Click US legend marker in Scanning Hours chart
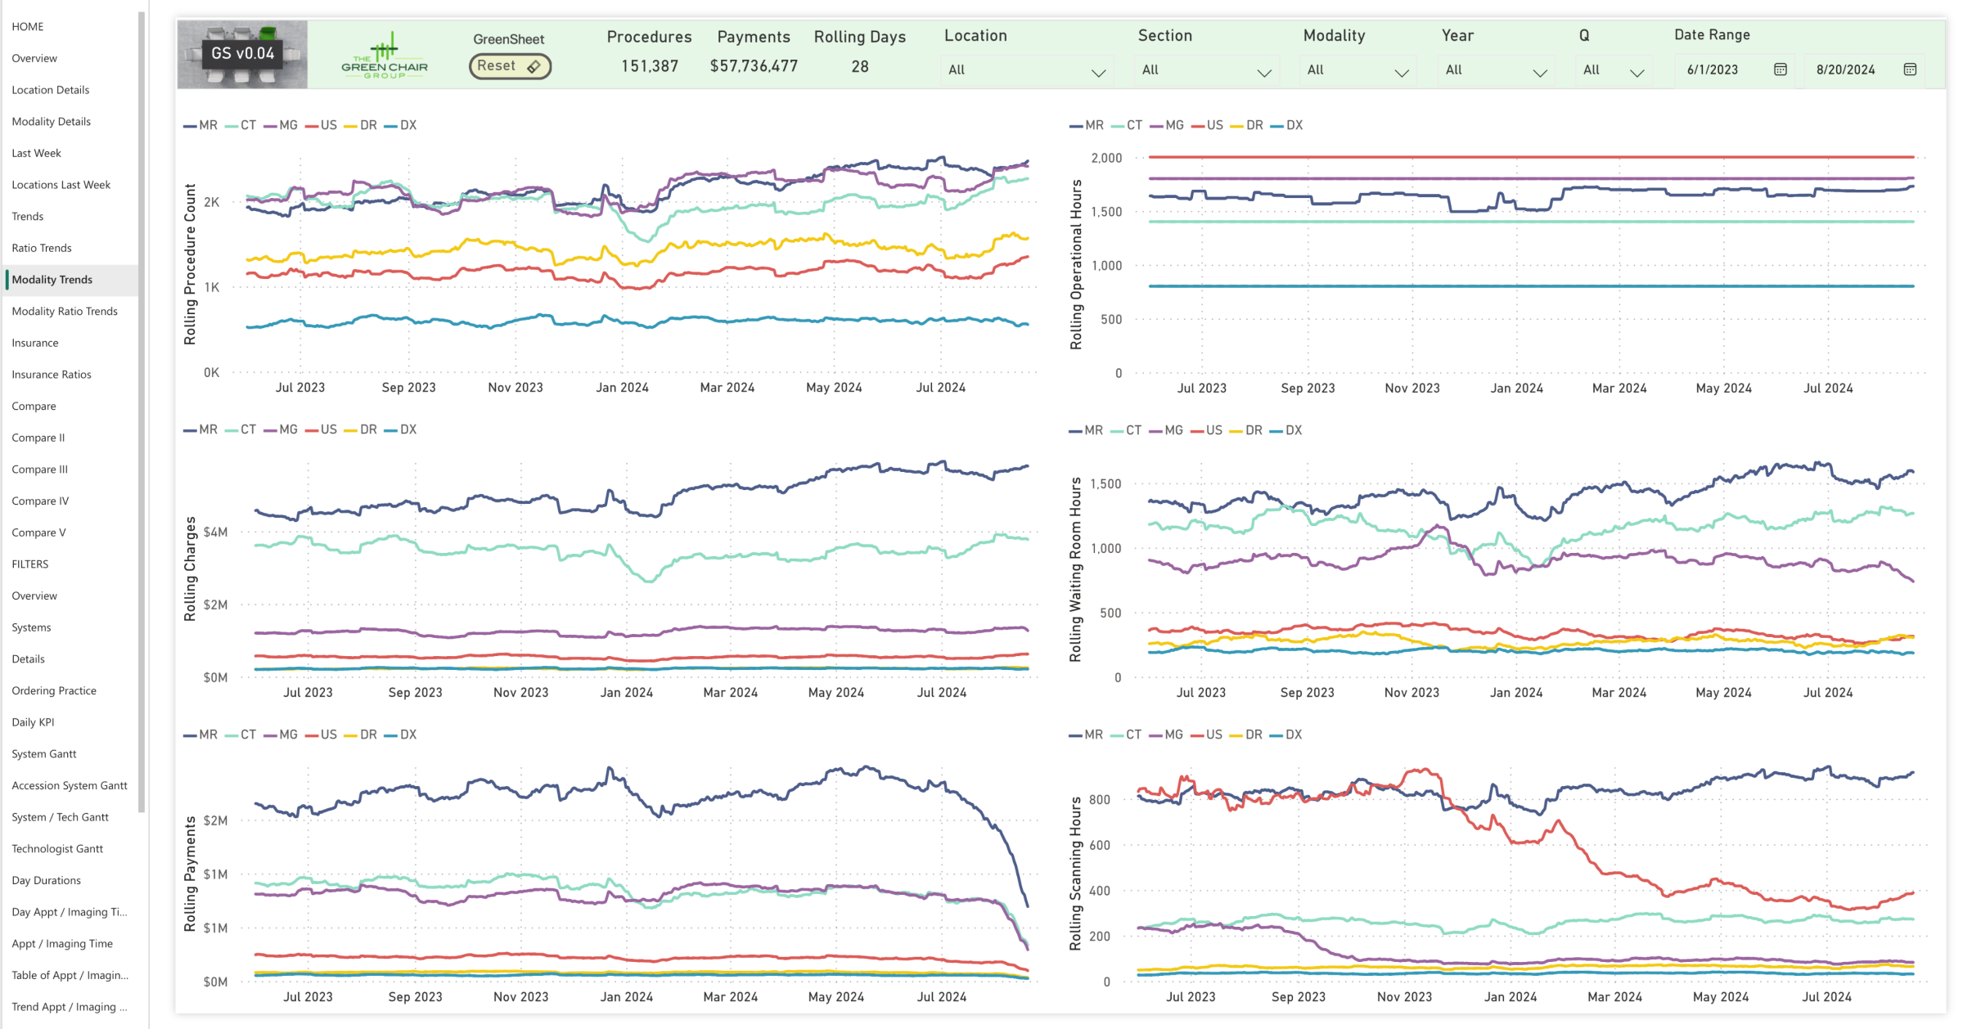 tap(1197, 735)
